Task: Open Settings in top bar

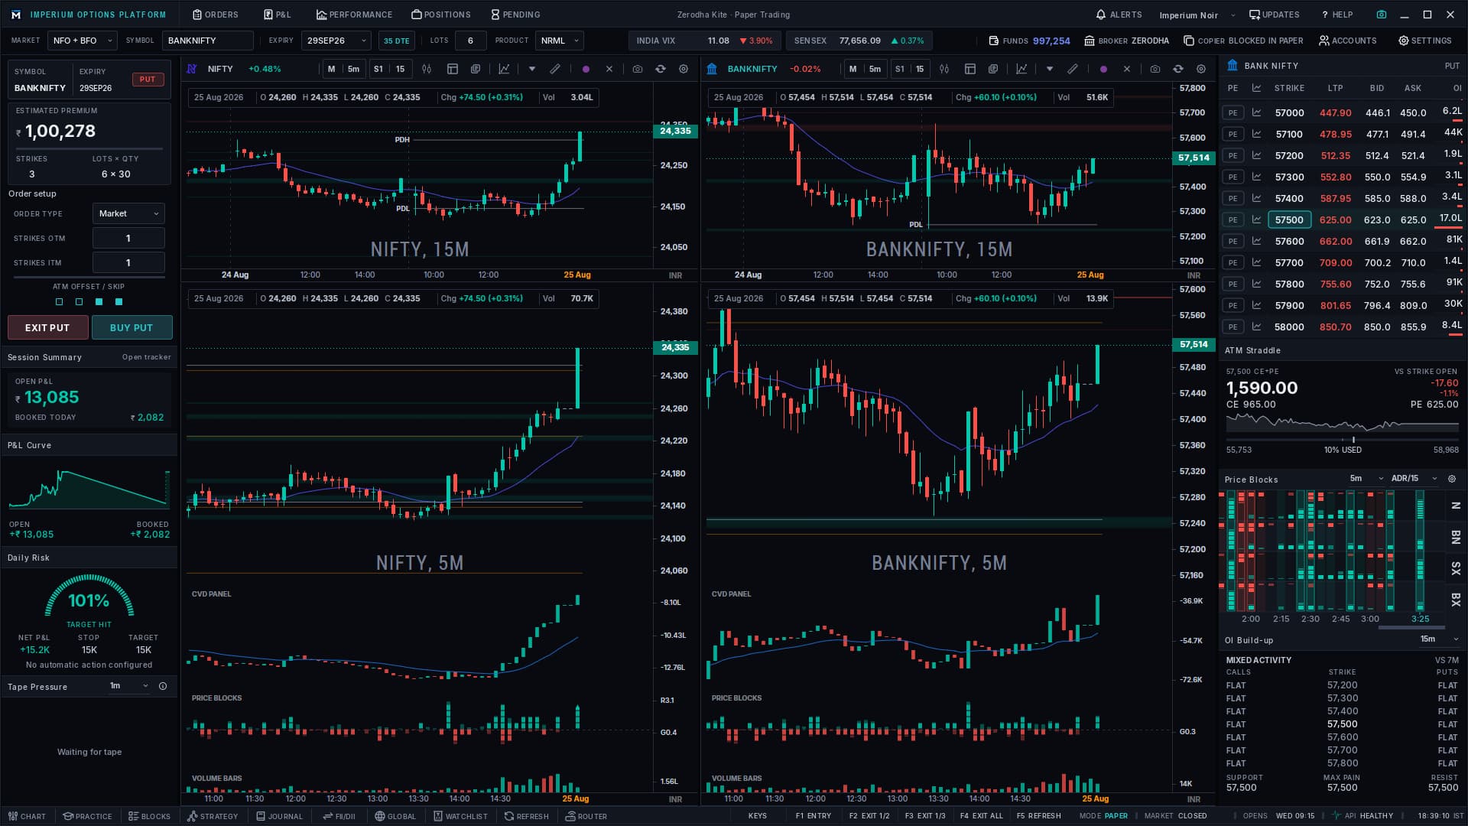Action: (x=1425, y=41)
